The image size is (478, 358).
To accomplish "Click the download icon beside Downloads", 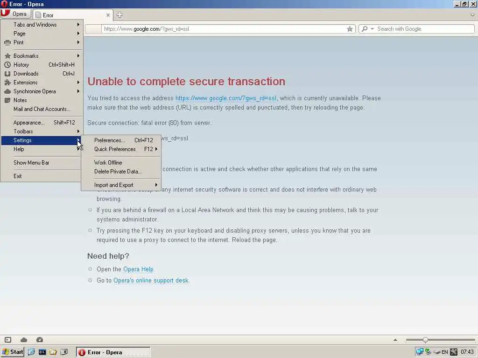I will pyautogui.click(x=7, y=74).
